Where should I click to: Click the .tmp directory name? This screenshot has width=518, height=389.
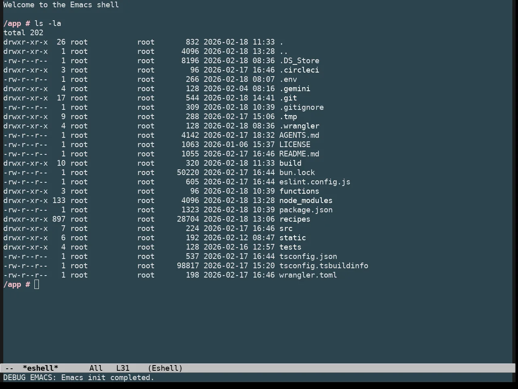288,117
